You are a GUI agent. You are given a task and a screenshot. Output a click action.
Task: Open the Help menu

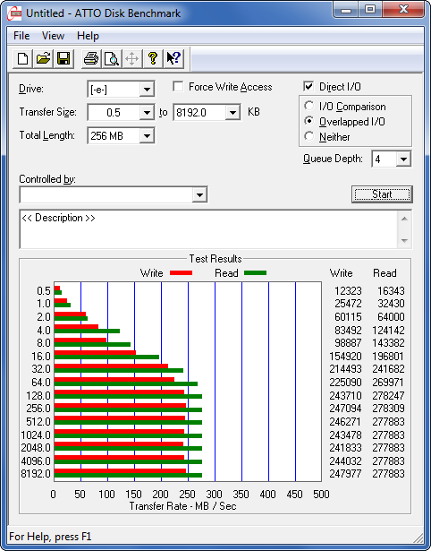[x=88, y=36]
